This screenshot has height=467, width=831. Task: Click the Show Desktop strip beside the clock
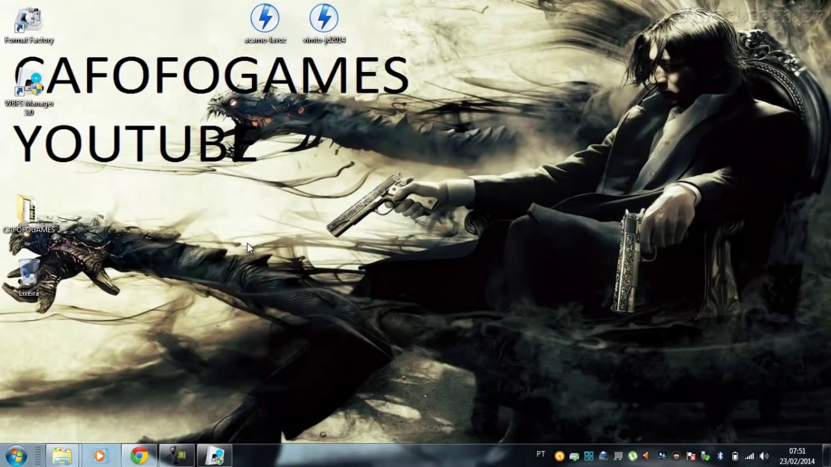[x=826, y=456]
